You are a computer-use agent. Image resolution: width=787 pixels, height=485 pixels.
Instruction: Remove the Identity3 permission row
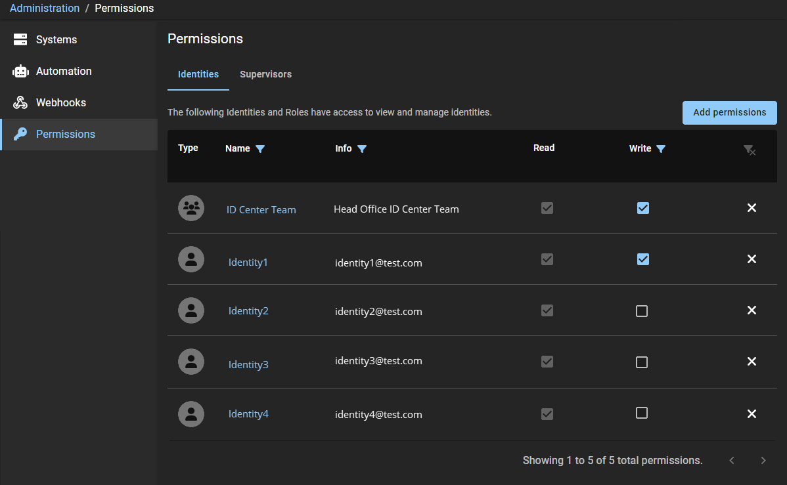pos(752,361)
